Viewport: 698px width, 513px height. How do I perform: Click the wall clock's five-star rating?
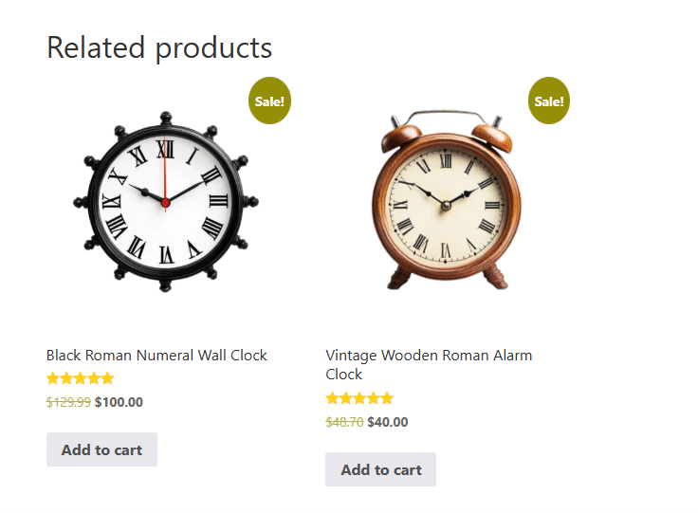(x=80, y=378)
